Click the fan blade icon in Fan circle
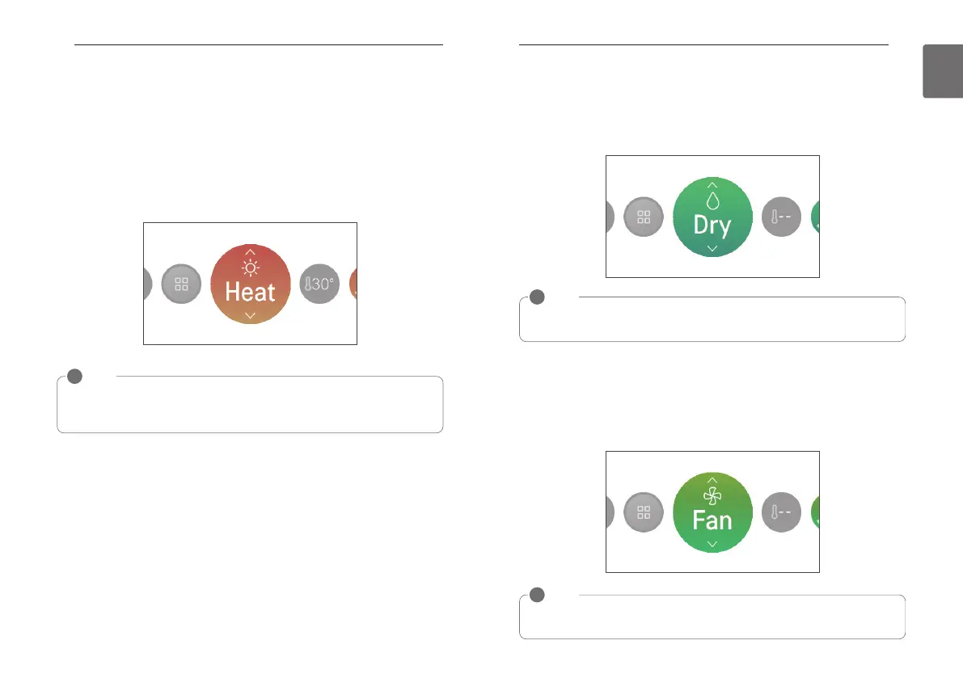963x678 pixels. [x=712, y=495]
